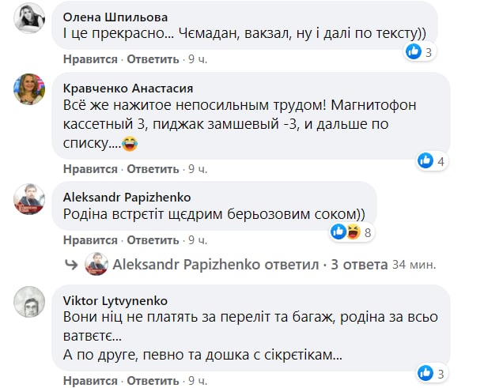Like Олена Шпильова's comment with Нравится
Viewport: 484px width, 388px height.
point(89,59)
